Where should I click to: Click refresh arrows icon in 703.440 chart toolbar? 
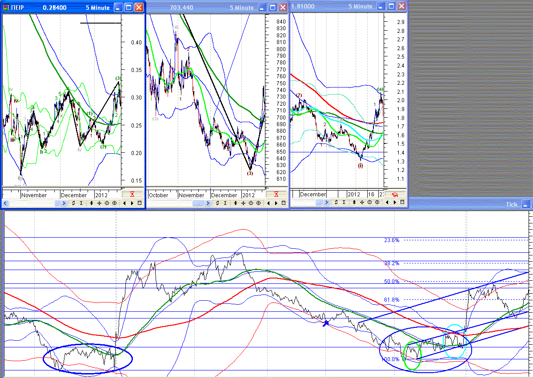pos(217,203)
